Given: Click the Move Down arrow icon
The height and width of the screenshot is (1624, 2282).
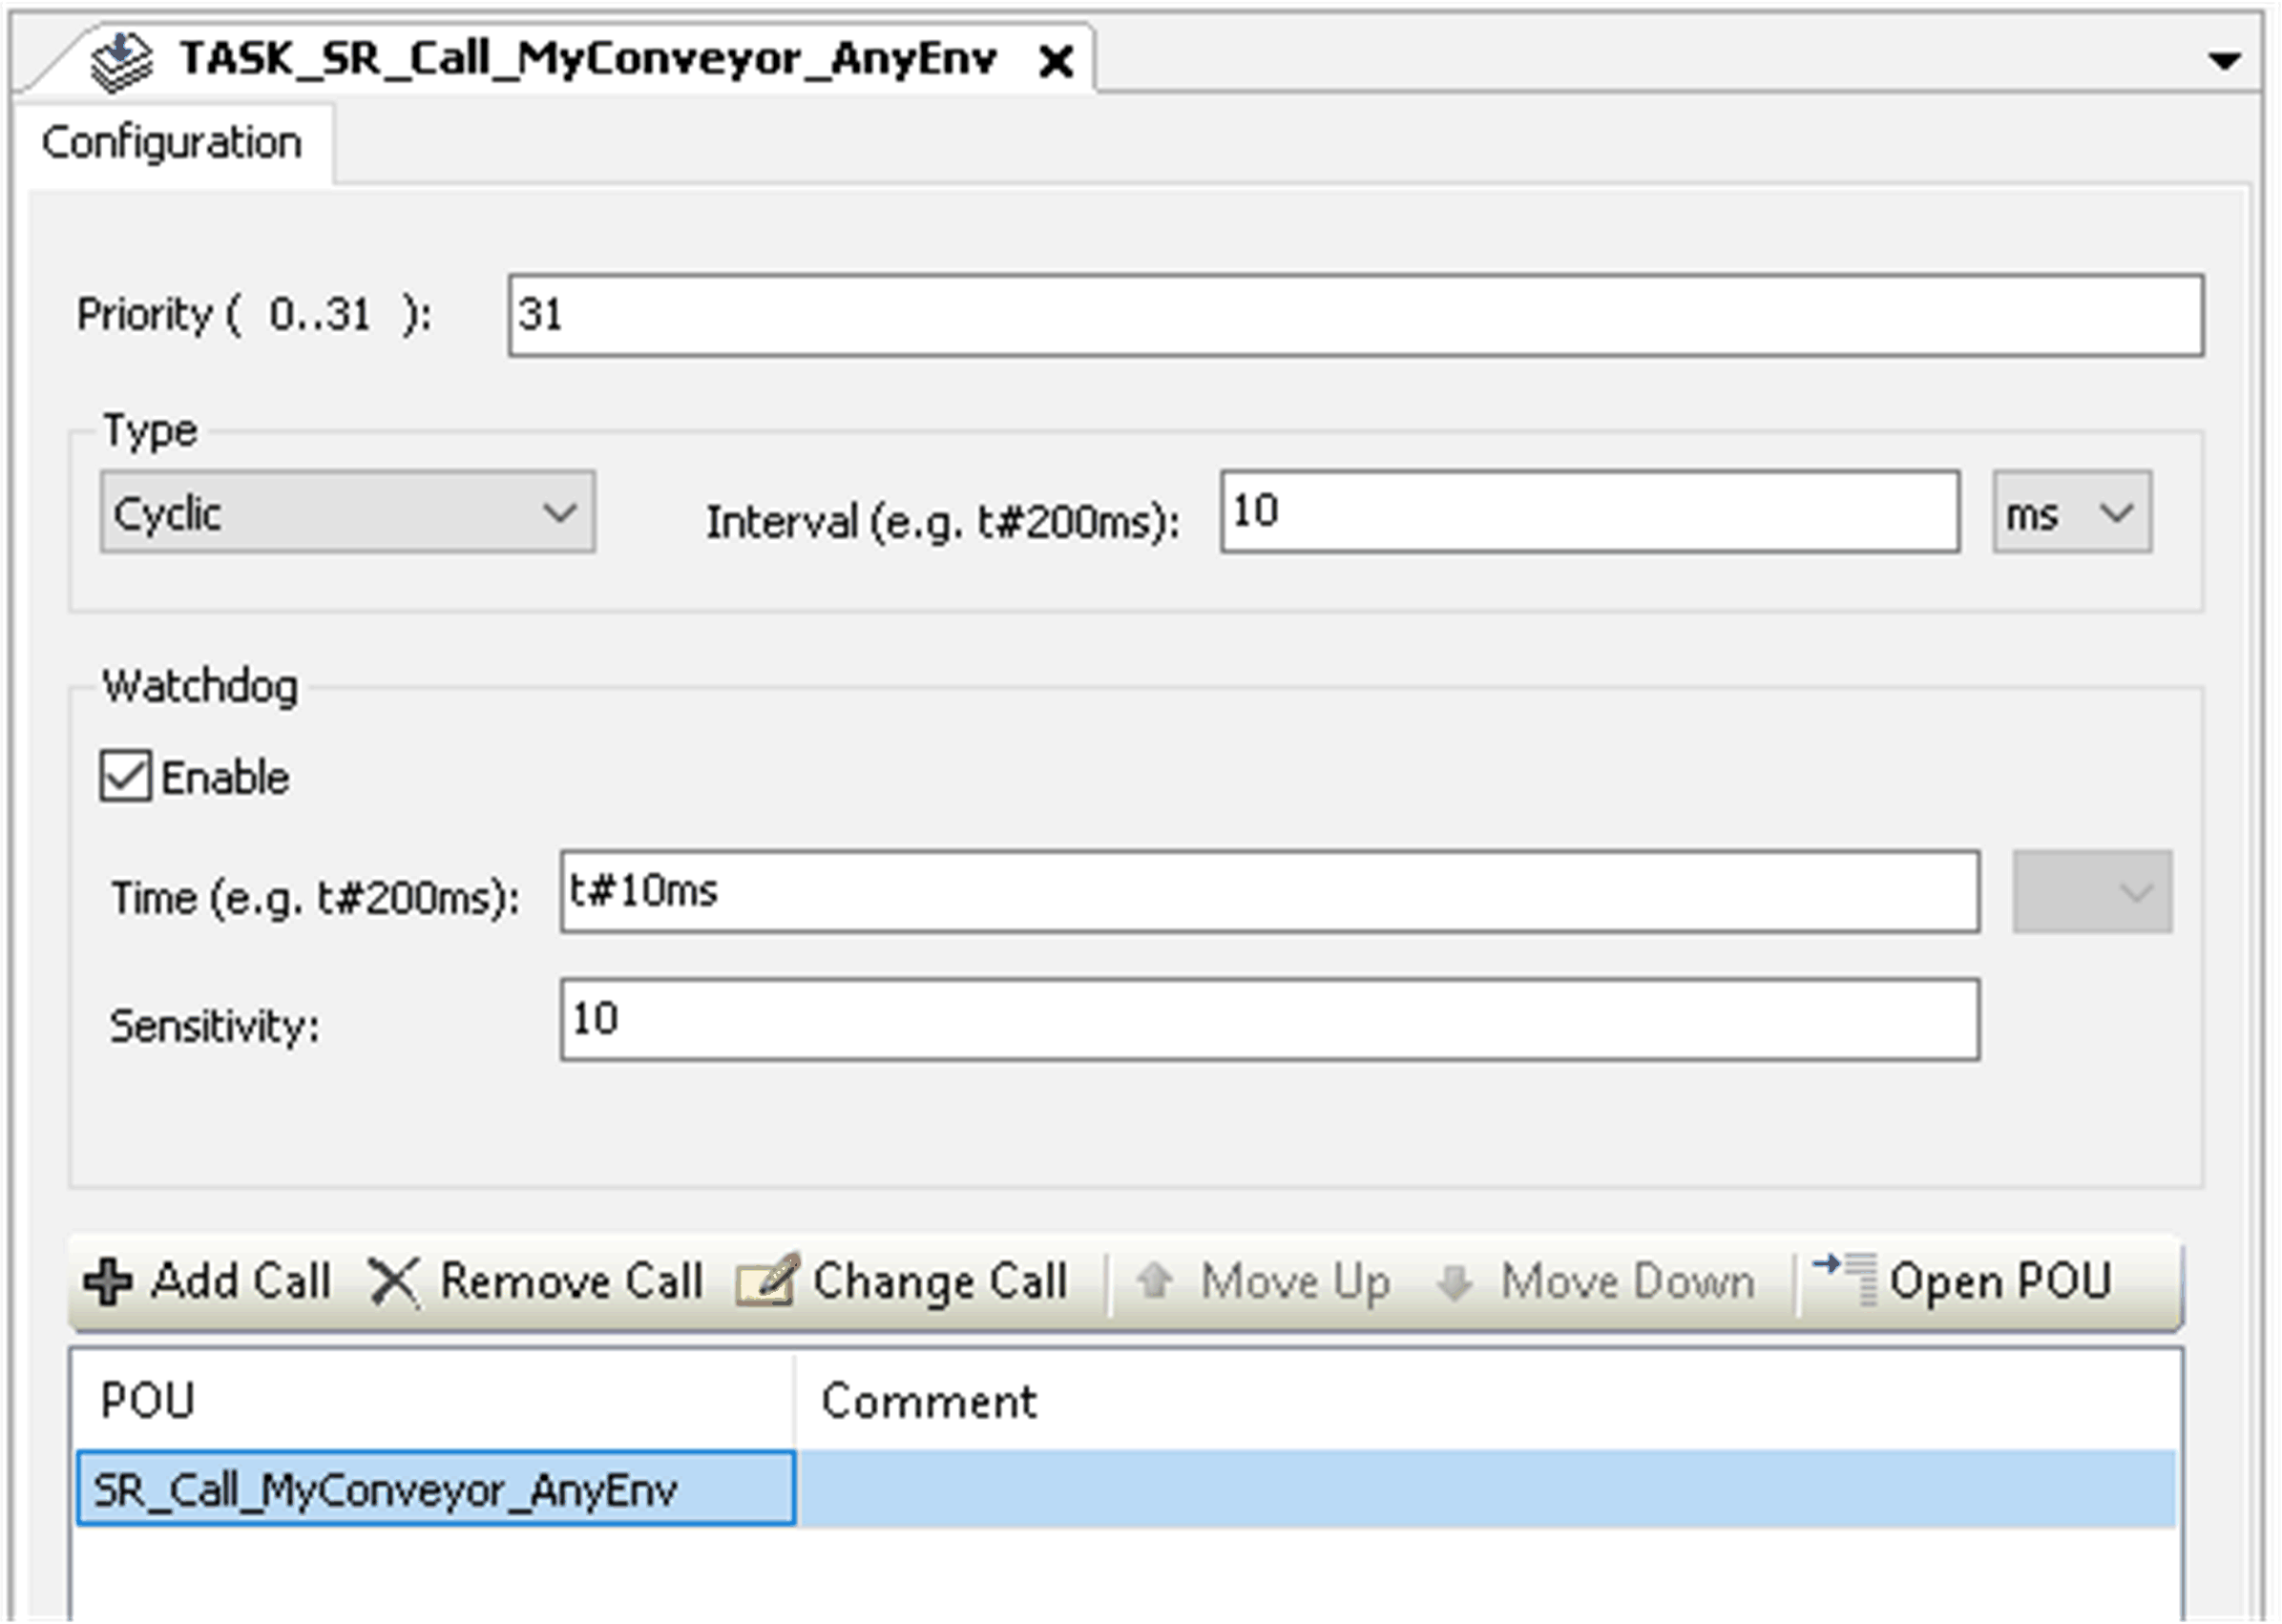Looking at the screenshot, I should 1454,1282.
